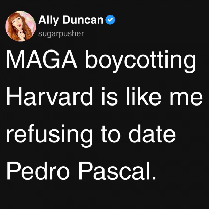The height and width of the screenshot is (209, 209).
Task: Click the word me ending the second line
Action: [186, 99]
